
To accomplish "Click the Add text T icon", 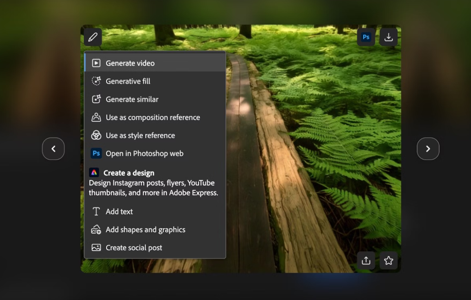I will point(96,211).
